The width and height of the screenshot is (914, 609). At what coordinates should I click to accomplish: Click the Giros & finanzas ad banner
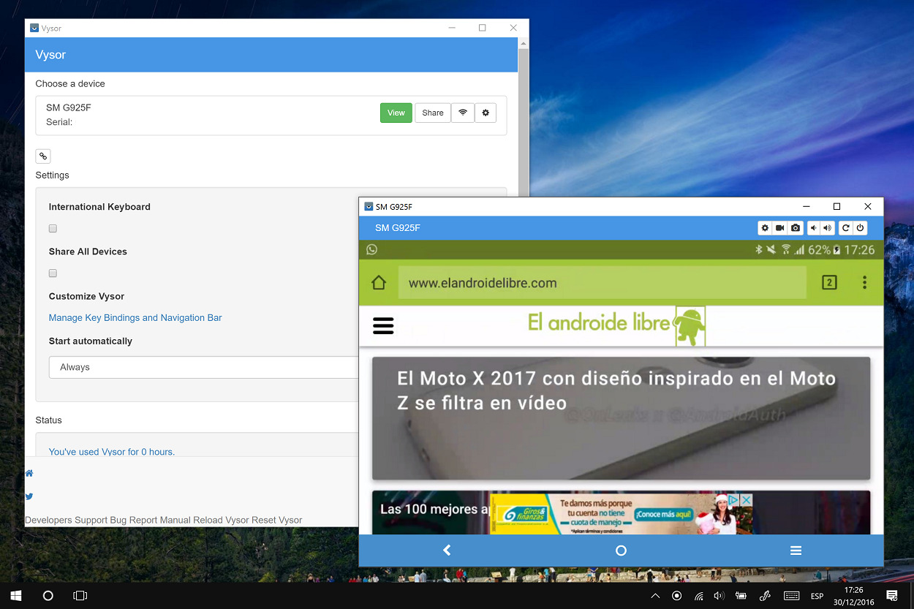[621, 514]
